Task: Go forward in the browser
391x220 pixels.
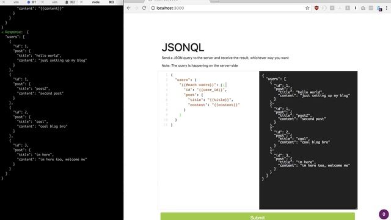Action: pos(136,8)
